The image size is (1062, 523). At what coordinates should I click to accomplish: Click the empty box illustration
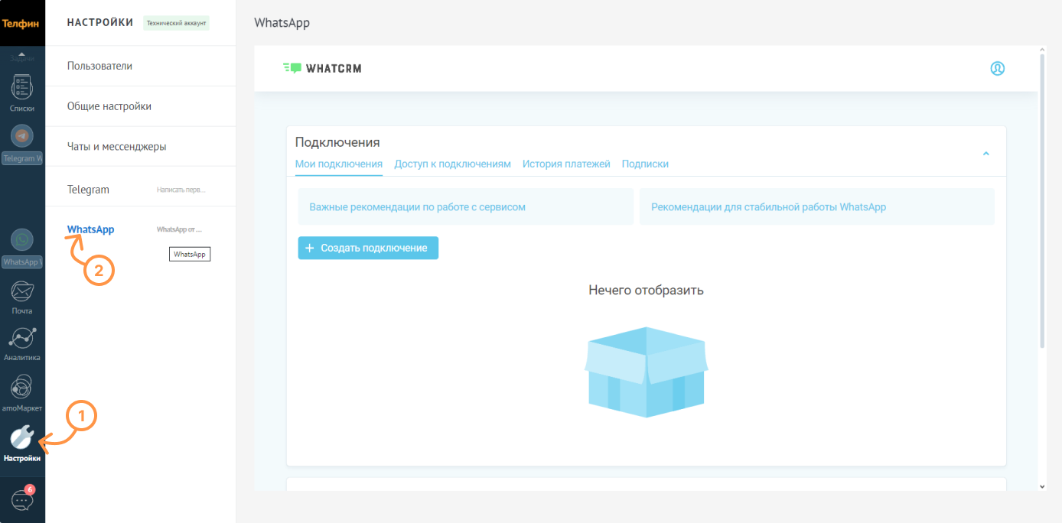pyautogui.click(x=647, y=372)
